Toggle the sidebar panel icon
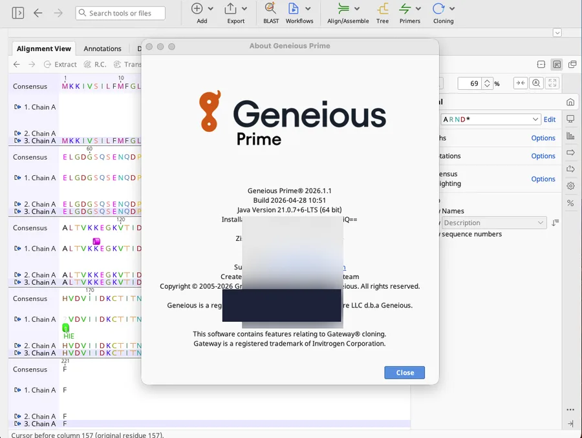The height and width of the screenshot is (438, 582). pyautogui.click(x=18, y=13)
